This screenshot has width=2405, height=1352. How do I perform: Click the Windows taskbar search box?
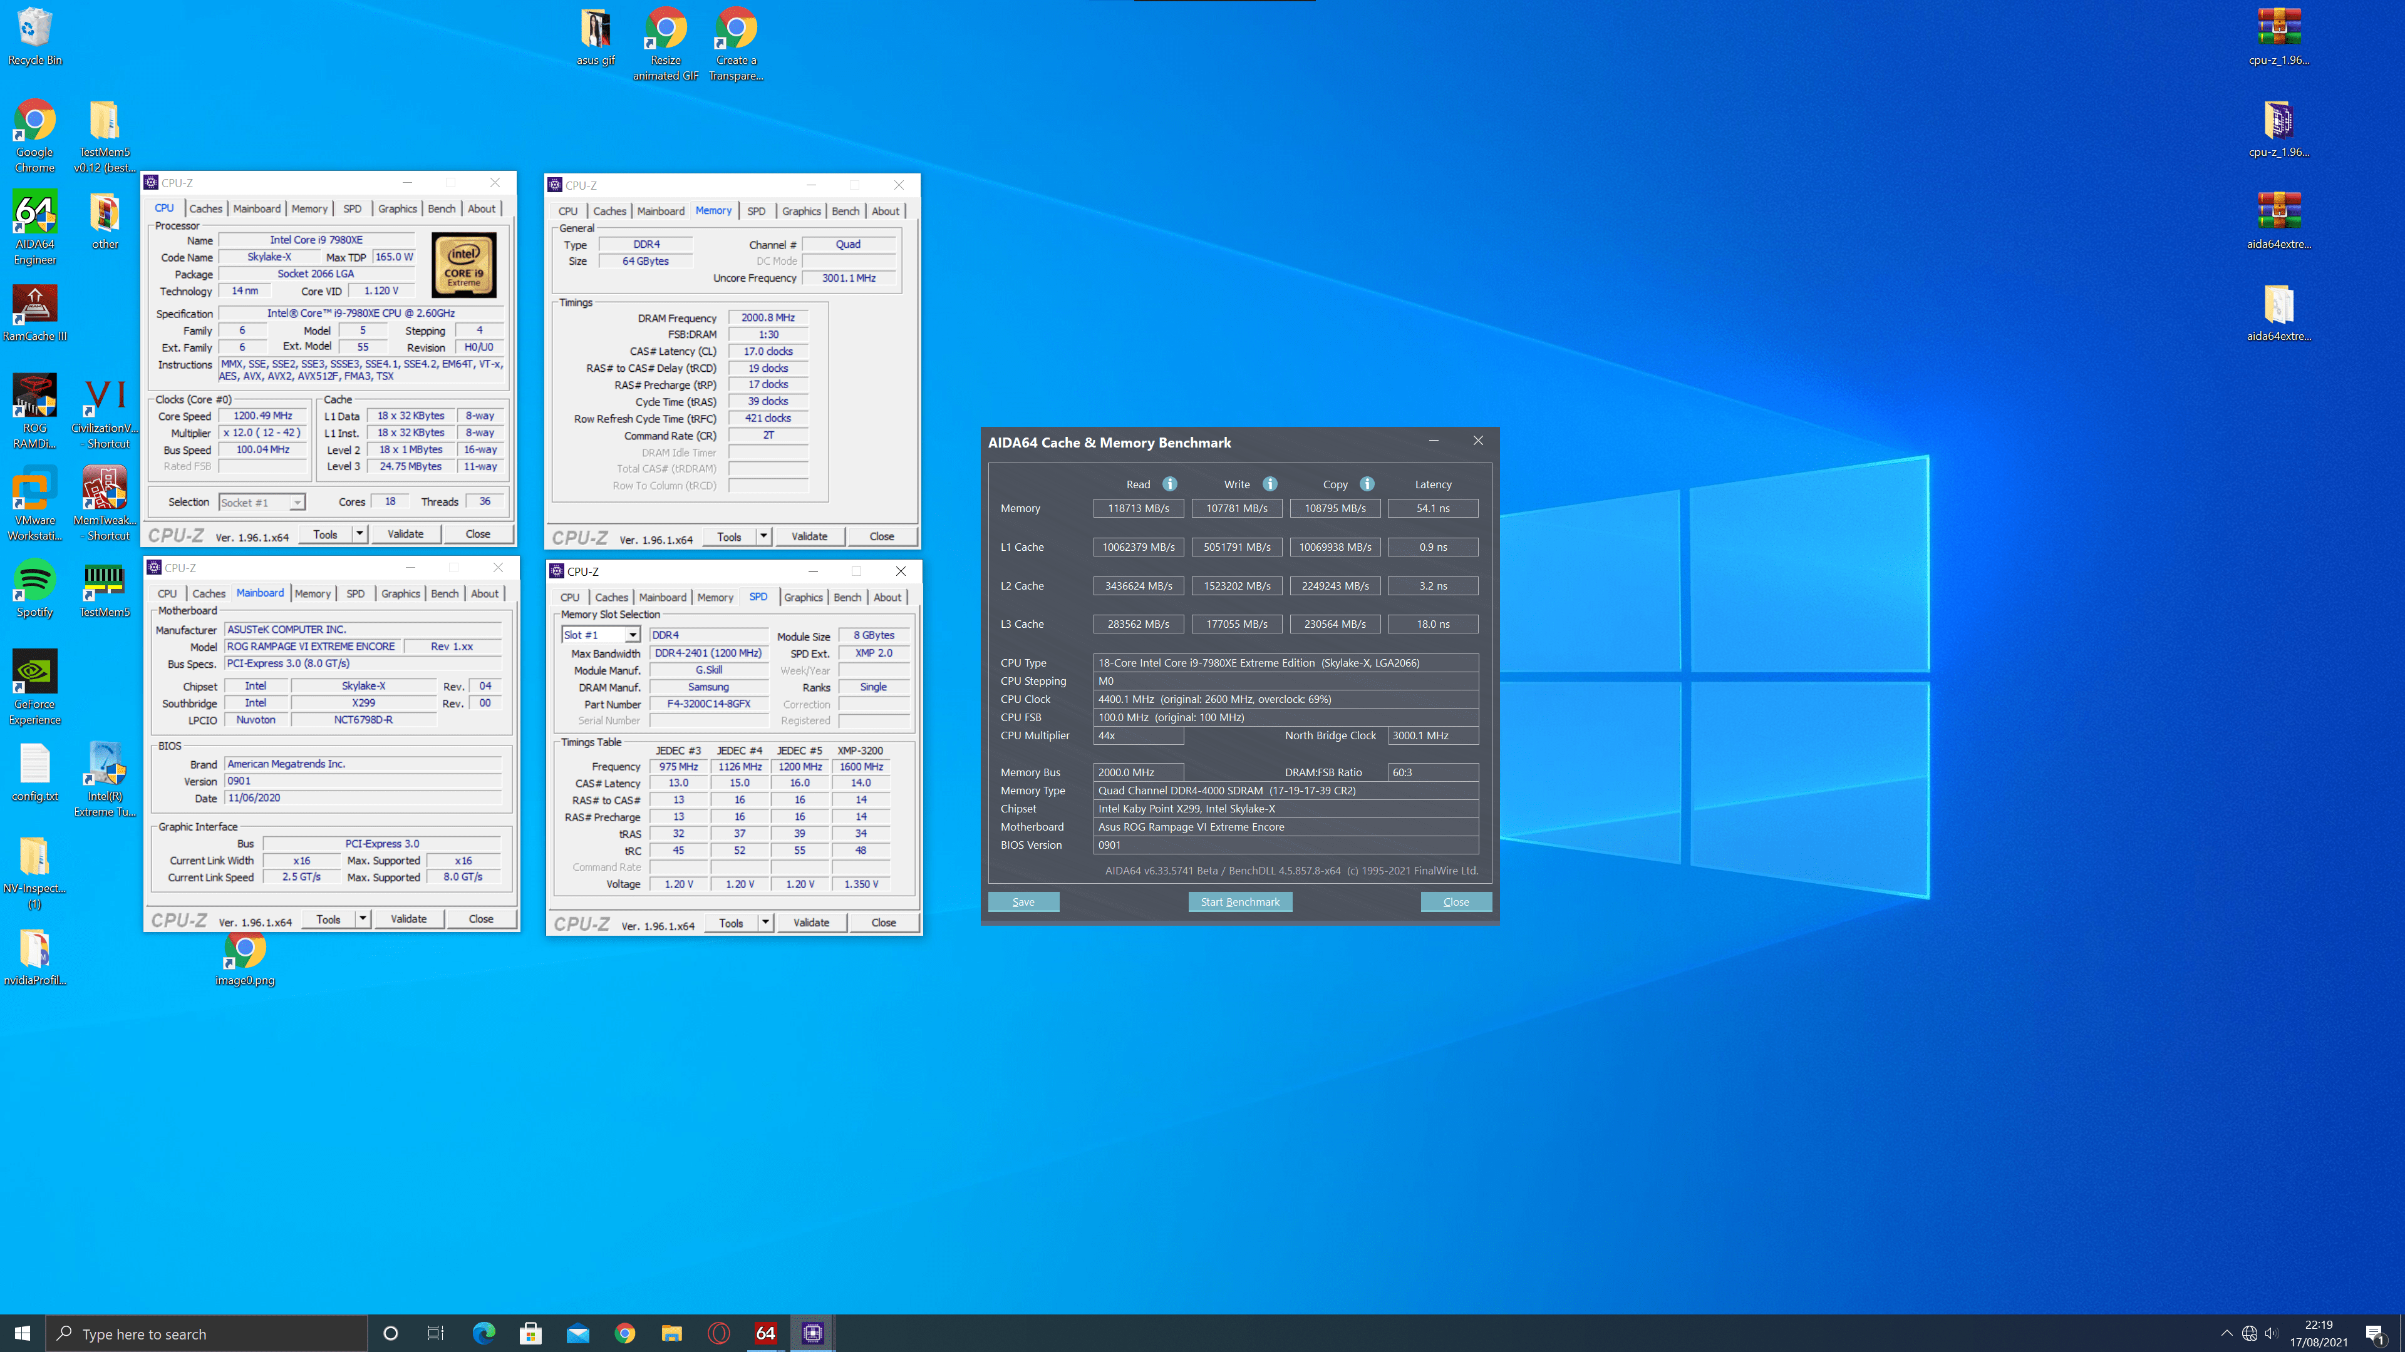(x=206, y=1333)
